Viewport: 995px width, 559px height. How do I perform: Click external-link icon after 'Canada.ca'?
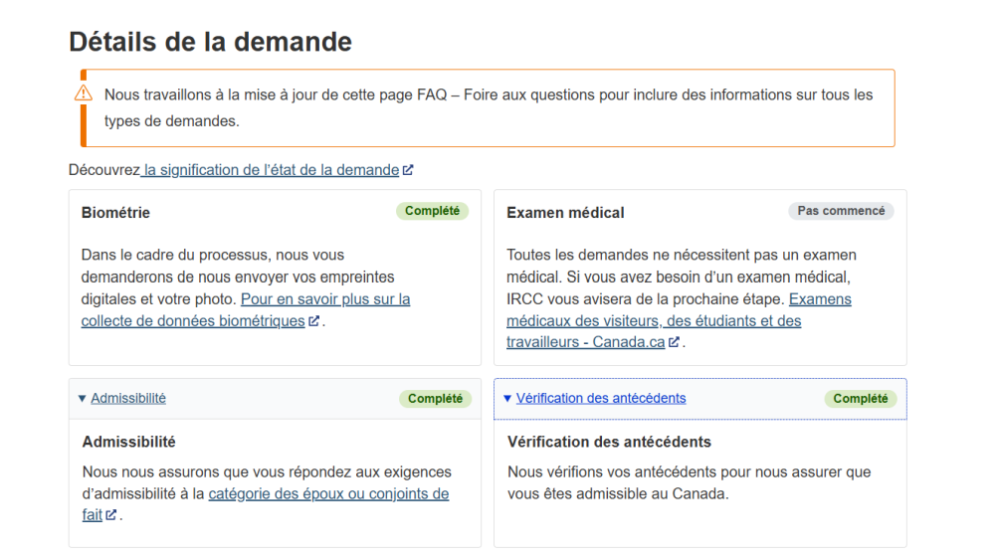point(674,342)
